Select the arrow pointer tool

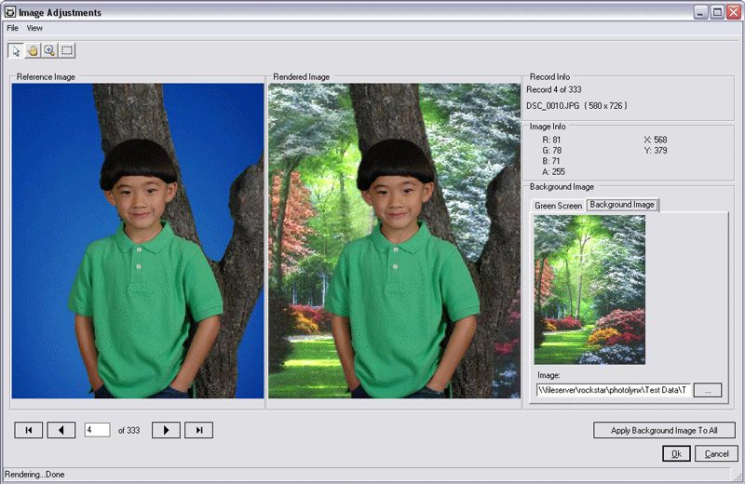(16, 50)
